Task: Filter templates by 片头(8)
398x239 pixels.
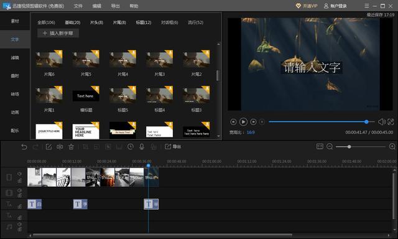Action: point(97,22)
